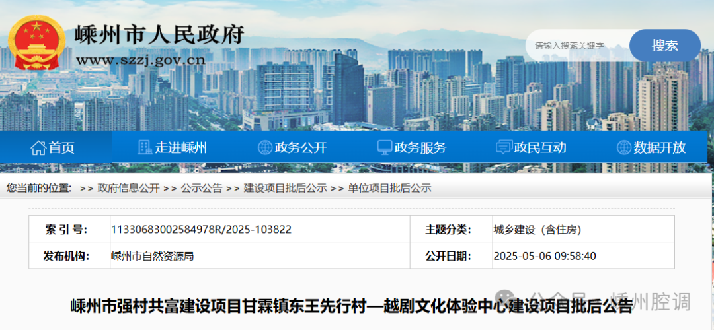Click the house icon beside 首页
This screenshot has width=714, height=330.
coord(38,148)
